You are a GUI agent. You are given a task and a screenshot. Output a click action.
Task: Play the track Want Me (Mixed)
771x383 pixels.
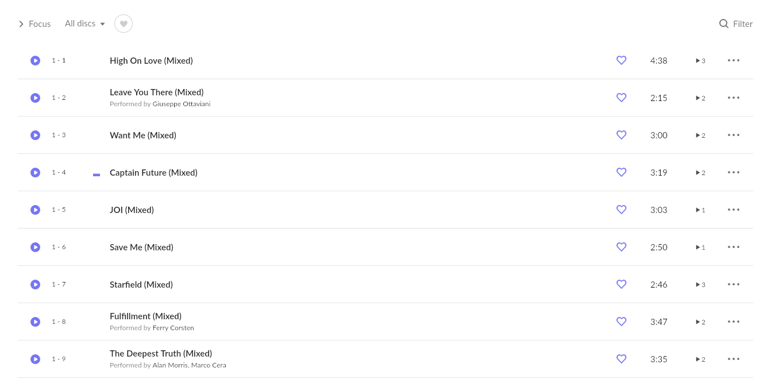[x=35, y=135]
